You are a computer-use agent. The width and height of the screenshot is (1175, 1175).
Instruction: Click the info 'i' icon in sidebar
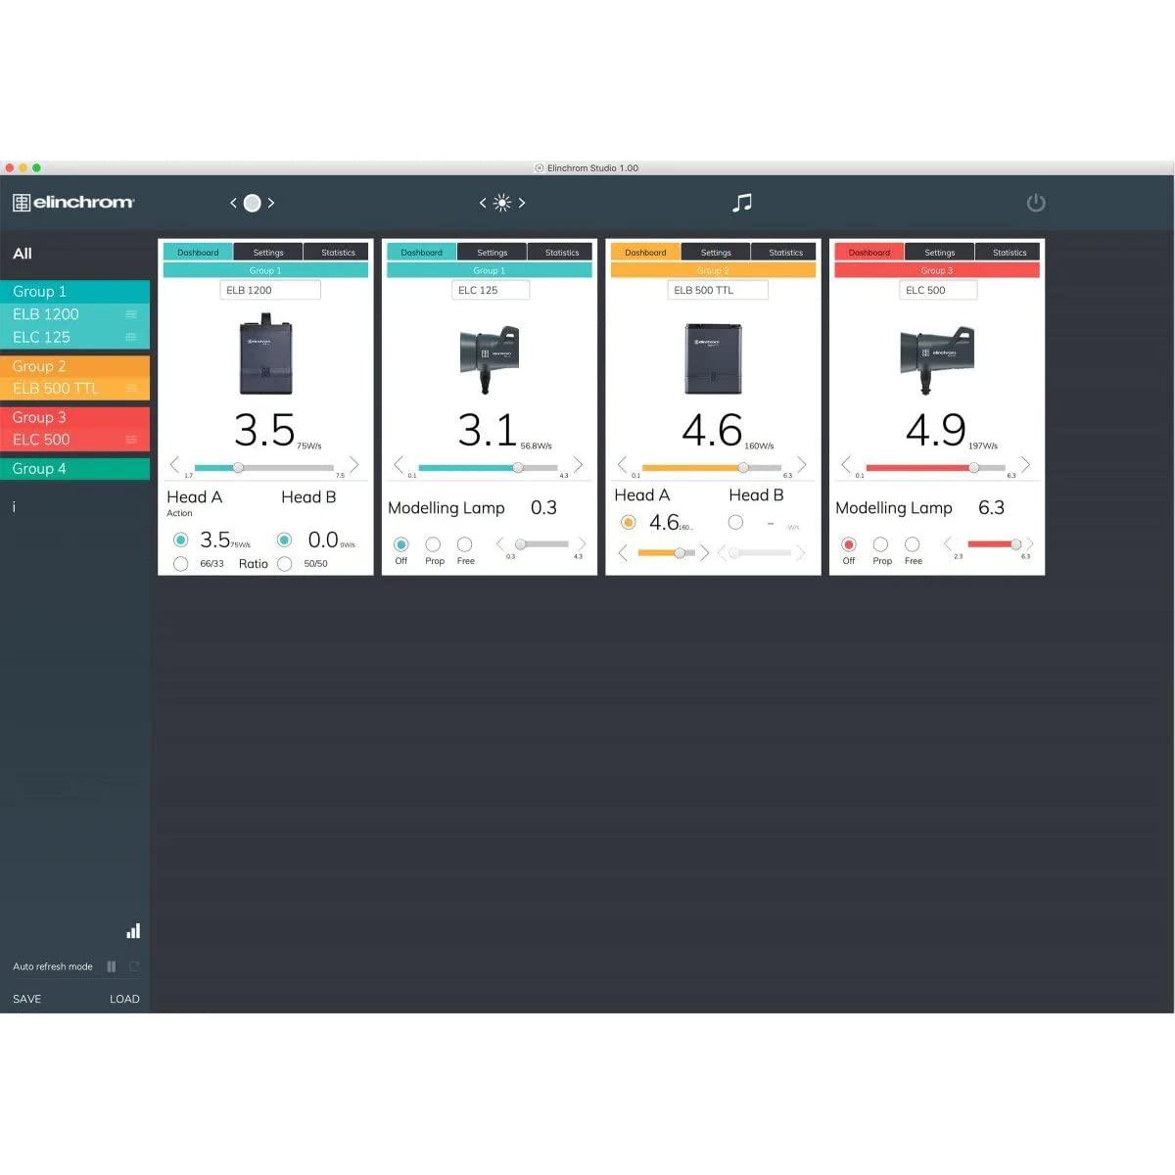(14, 507)
